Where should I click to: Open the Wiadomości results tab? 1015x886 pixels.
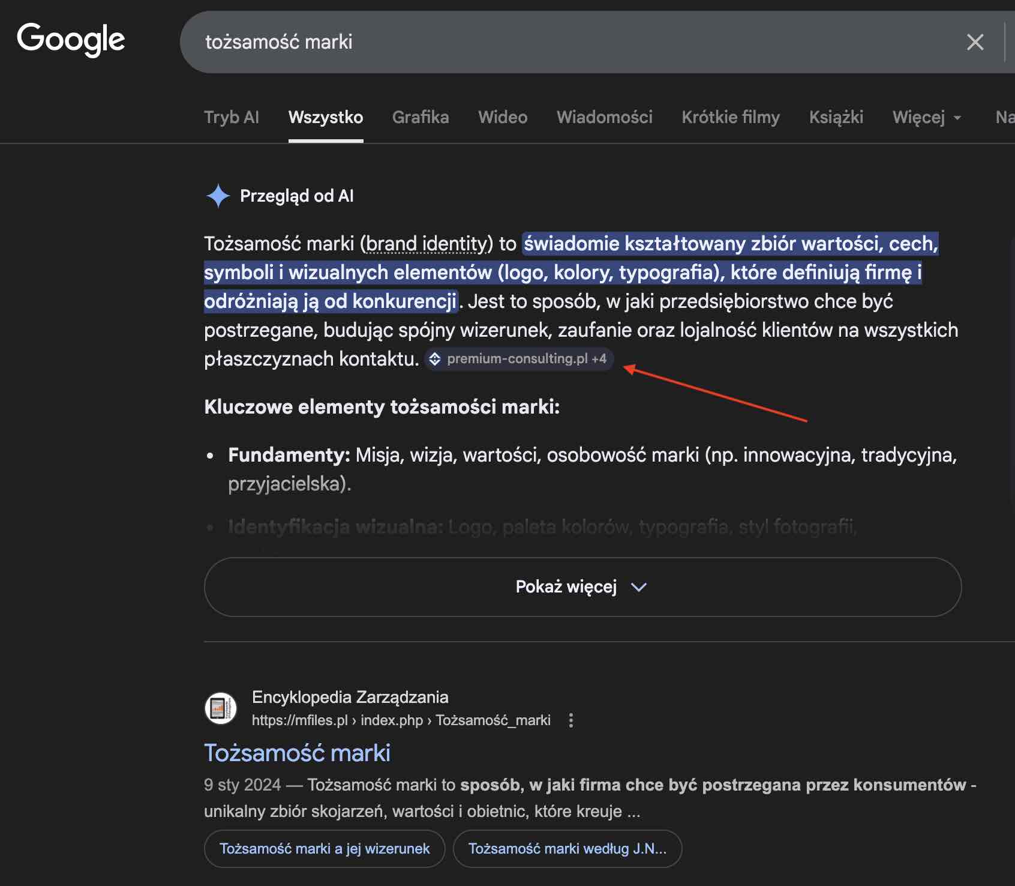click(604, 118)
